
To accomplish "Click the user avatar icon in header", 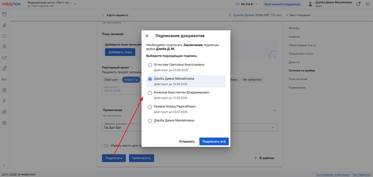I will [x=310, y=4].
